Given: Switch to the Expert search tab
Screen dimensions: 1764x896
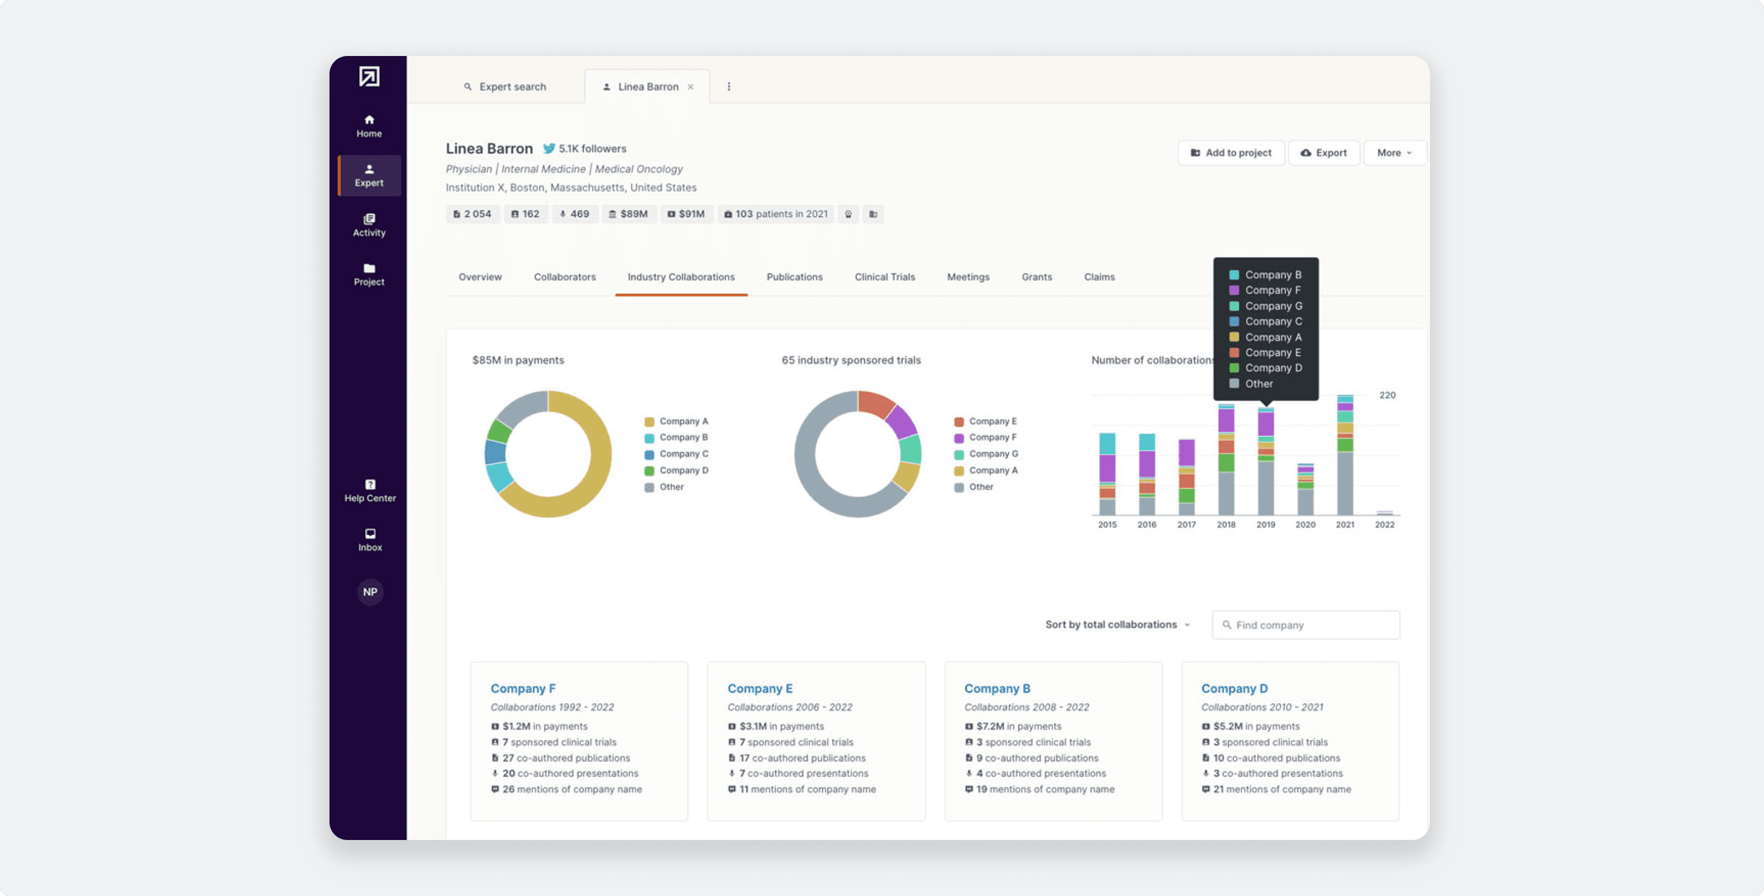Looking at the screenshot, I should coord(505,87).
